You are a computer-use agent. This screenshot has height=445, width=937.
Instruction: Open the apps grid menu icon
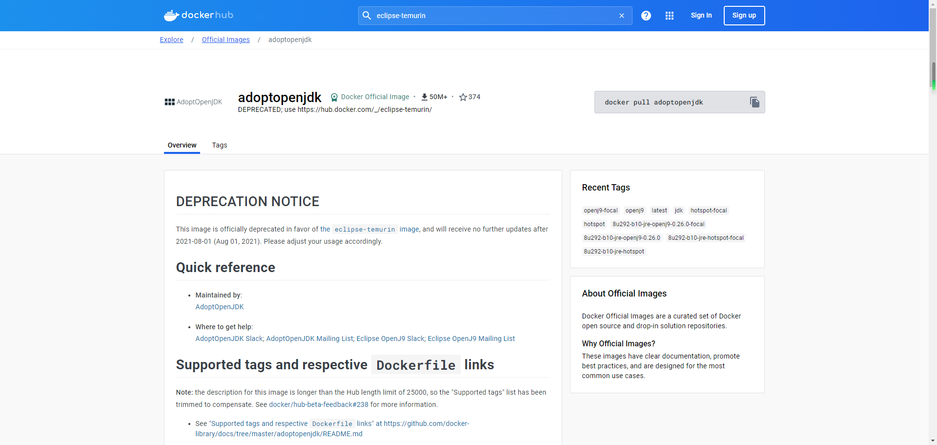point(670,16)
